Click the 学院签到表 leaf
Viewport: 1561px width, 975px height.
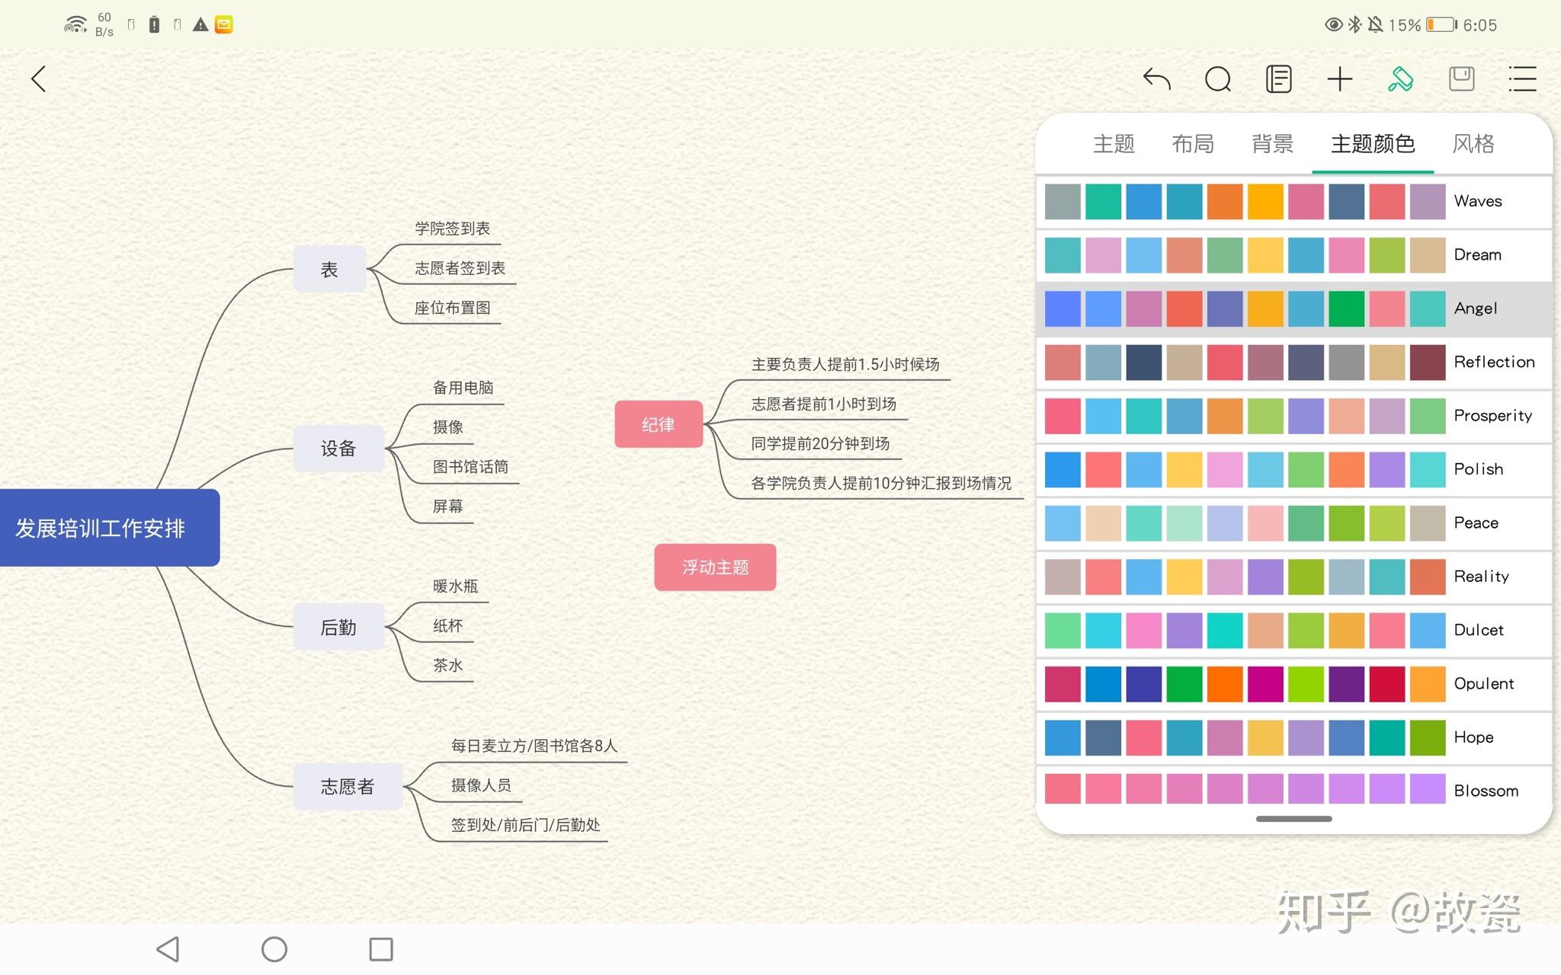click(452, 229)
